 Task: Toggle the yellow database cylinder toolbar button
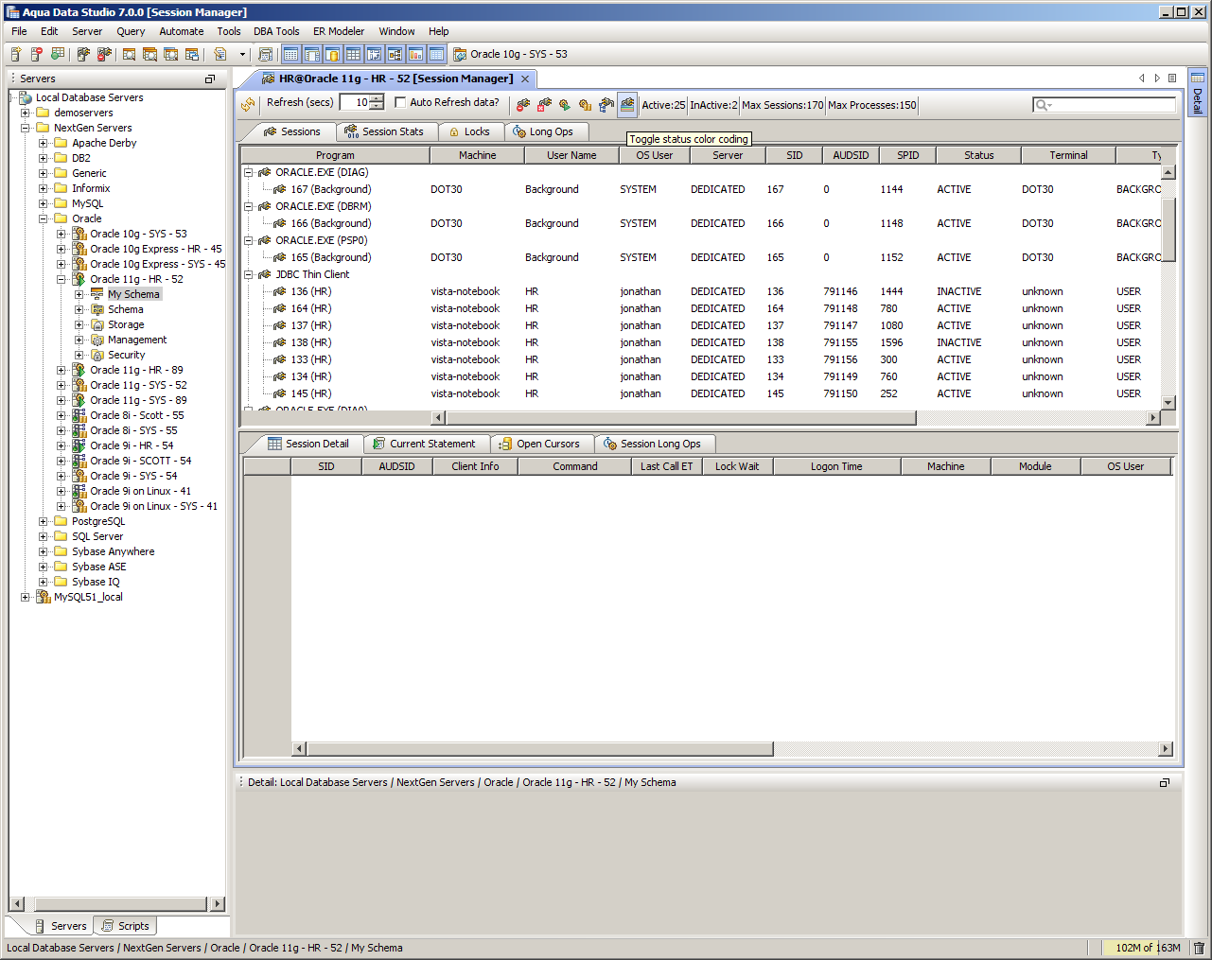(x=332, y=55)
